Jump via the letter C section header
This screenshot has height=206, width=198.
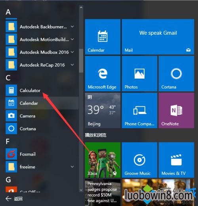tap(8, 78)
